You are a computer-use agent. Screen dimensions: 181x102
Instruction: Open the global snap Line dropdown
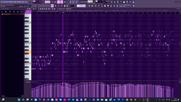[71, 6]
